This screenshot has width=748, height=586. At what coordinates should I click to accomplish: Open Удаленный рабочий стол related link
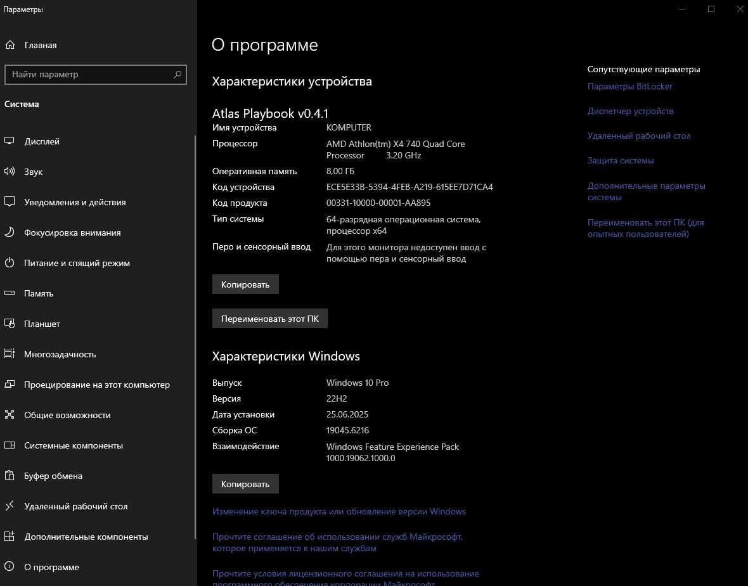(x=639, y=136)
